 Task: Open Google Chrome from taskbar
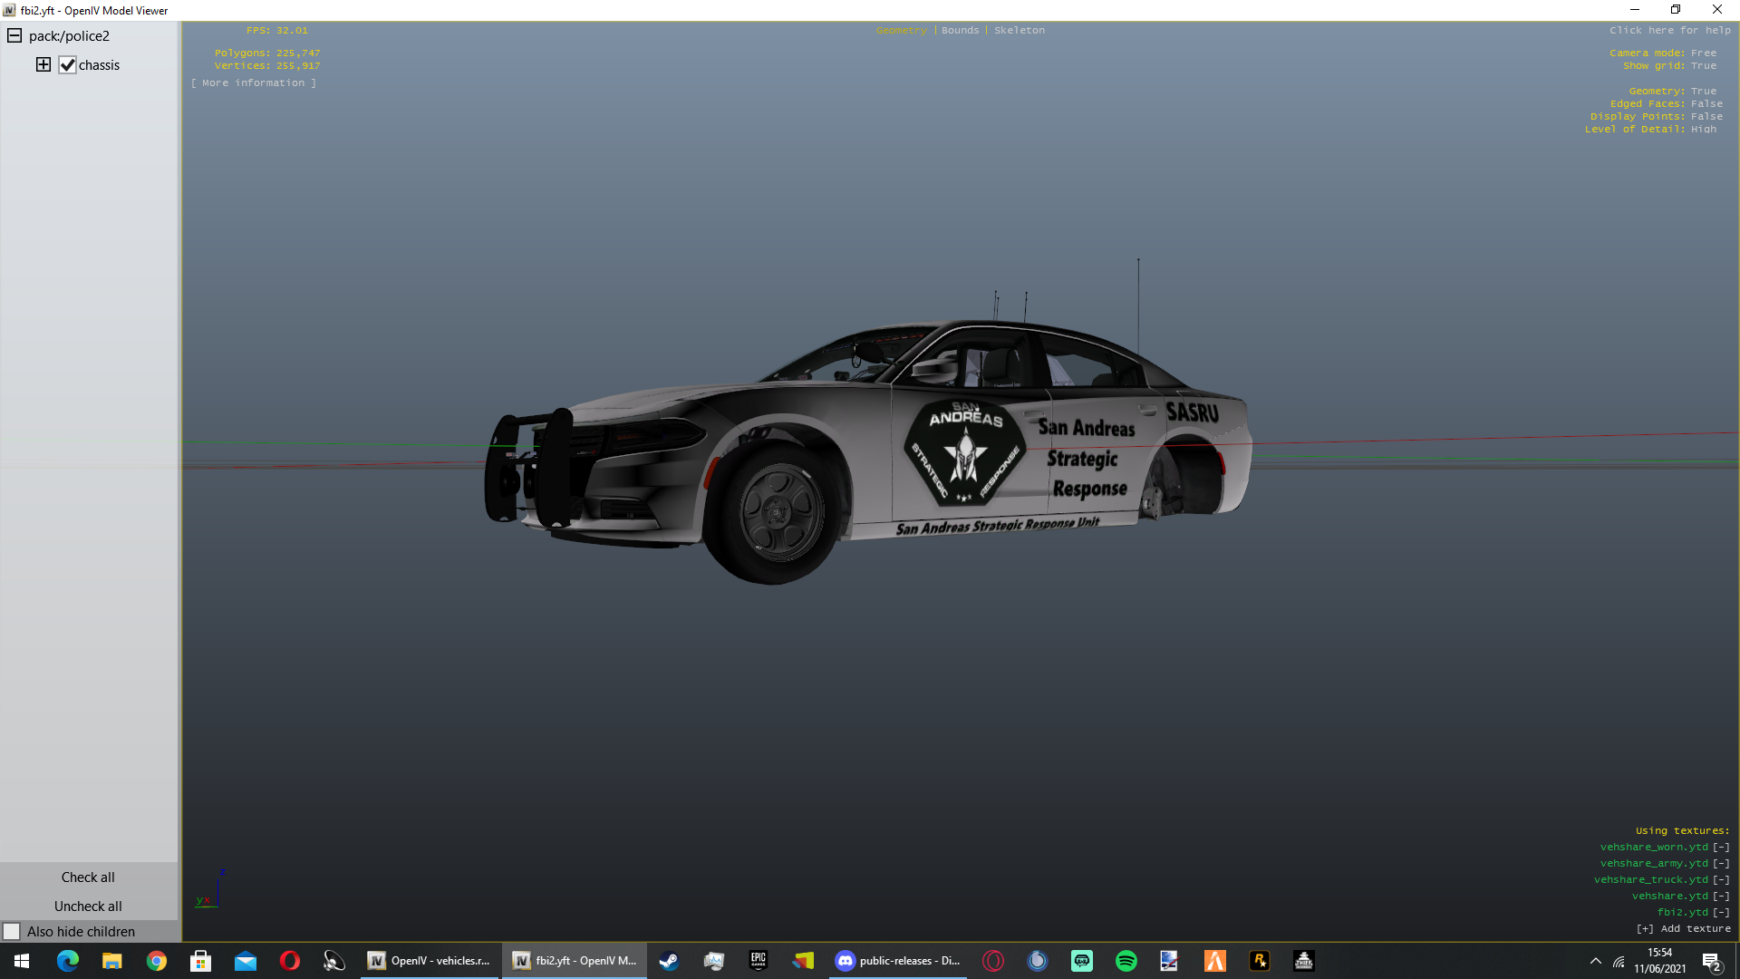pos(156,961)
